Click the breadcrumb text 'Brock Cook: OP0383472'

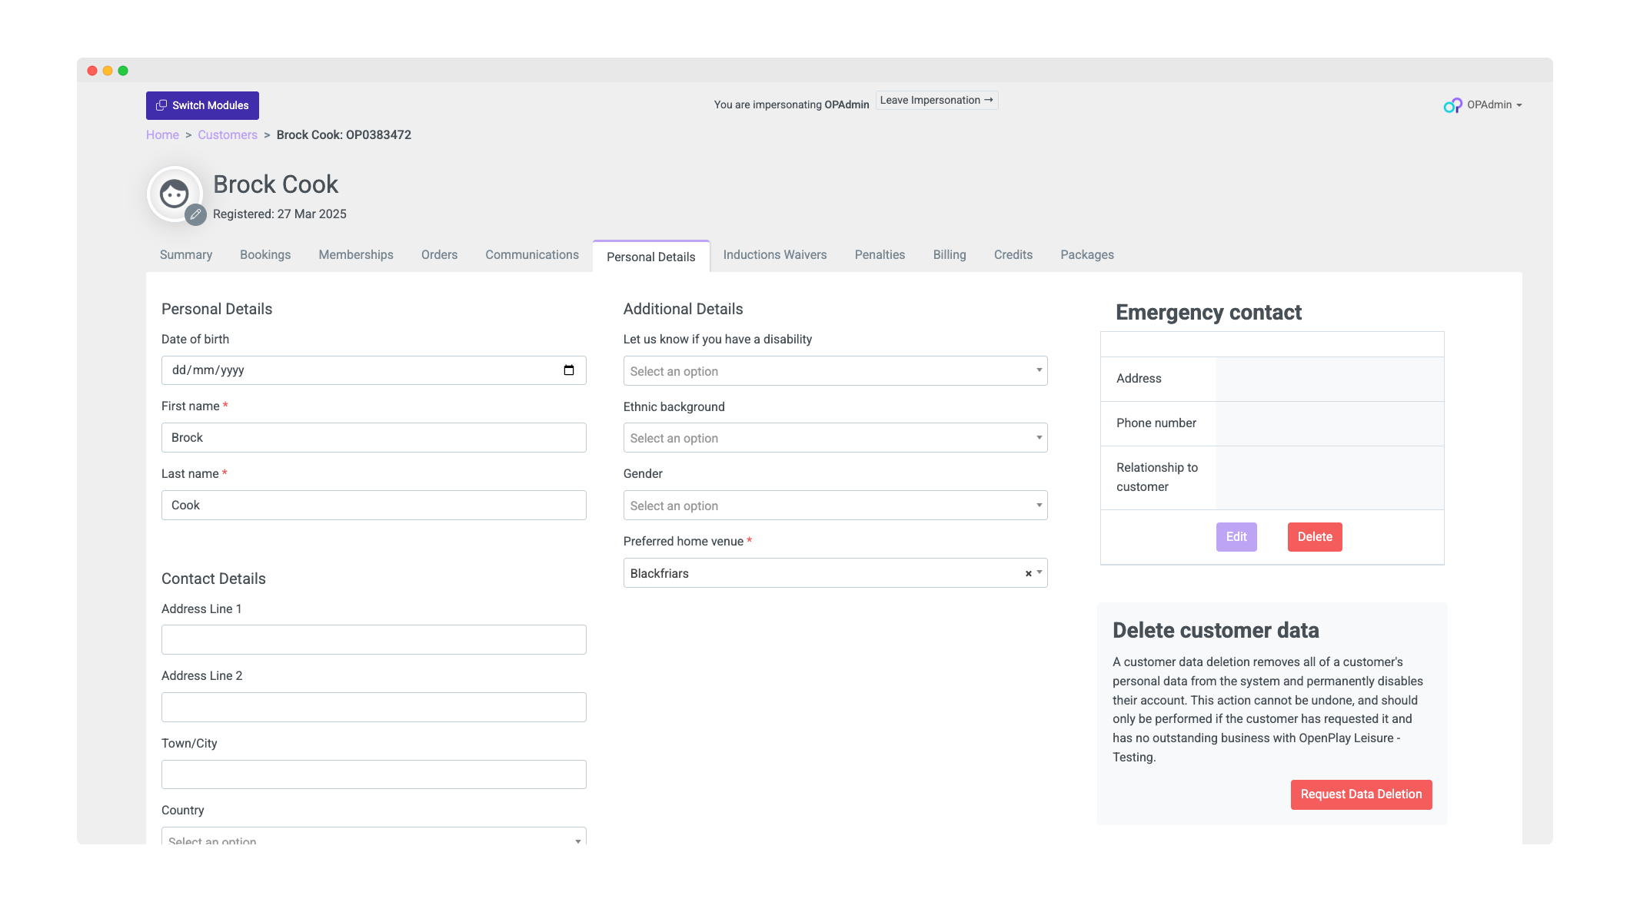344,134
